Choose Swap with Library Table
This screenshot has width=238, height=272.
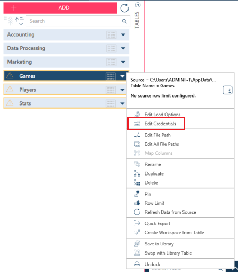pos(180,253)
